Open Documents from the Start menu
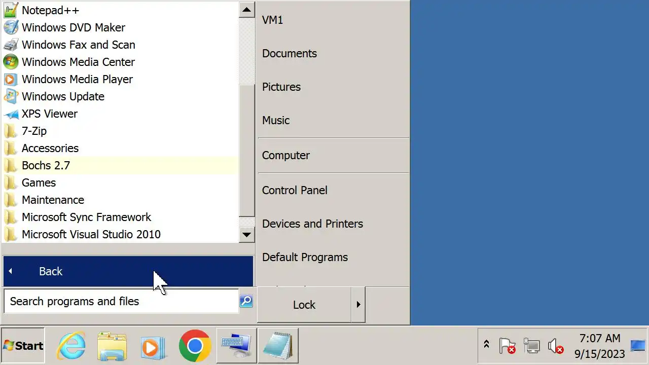The width and height of the screenshot is (649, 365). click(333, 53)
